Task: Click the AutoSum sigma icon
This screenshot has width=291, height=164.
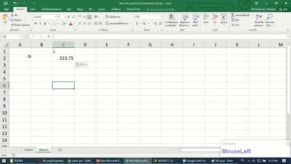Action: (x=233, y=15)
